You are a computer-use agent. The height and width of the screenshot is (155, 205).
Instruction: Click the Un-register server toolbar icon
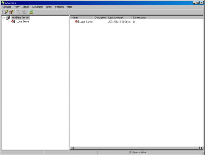(x=12, y=12)
